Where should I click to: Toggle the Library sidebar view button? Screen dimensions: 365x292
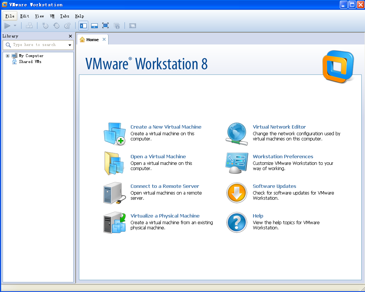83,26
